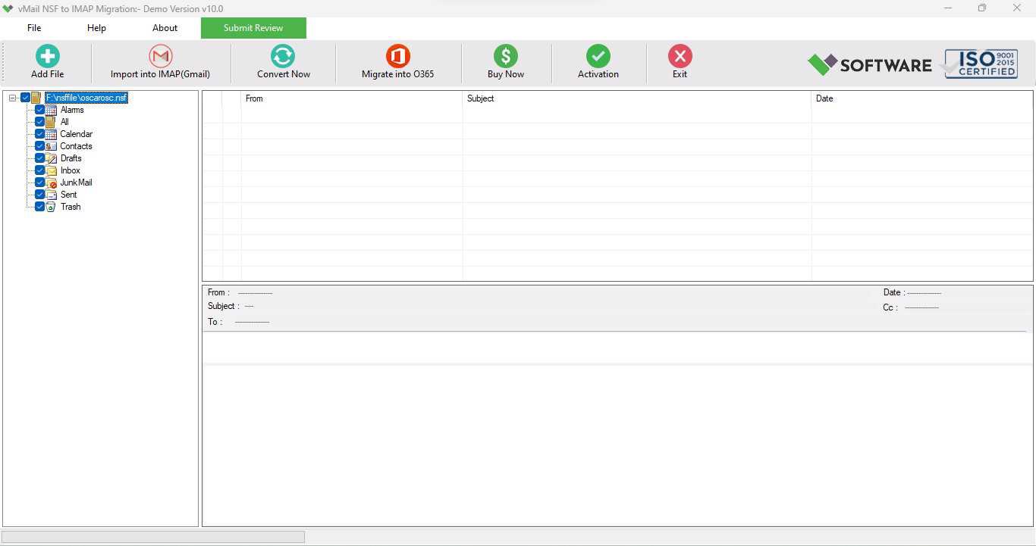Select the Calendar folder name
This screenshot has width=1036, height=546.
[x=77, y=134]
